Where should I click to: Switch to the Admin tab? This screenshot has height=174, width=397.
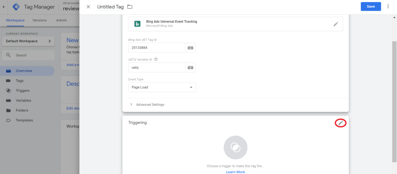tap(61, 20)
